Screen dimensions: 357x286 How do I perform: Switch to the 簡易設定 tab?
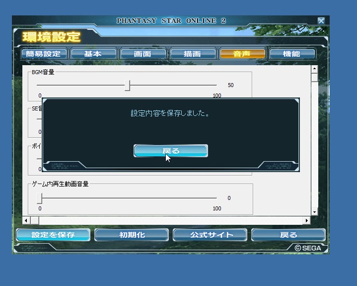click(x=43, y=54)
